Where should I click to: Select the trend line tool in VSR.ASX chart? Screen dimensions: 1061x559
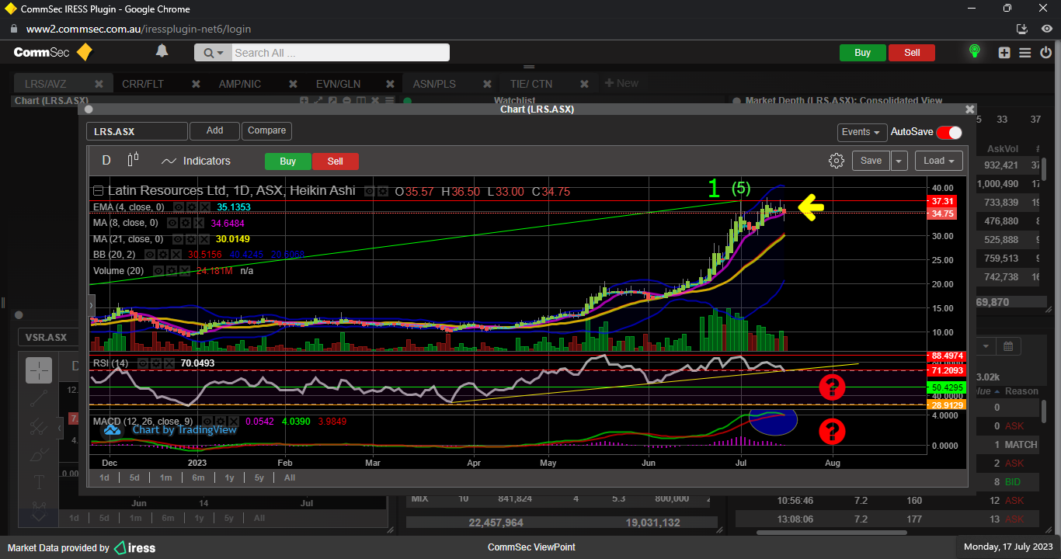[x=39, y=399]
